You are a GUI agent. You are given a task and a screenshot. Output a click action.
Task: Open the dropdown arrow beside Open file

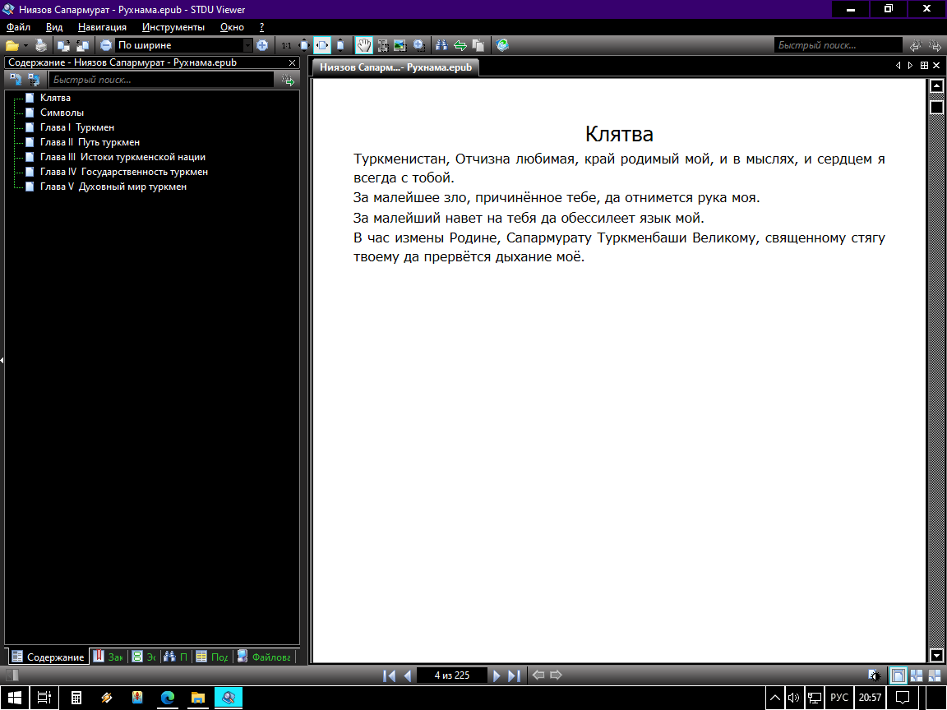(x=25, y=45)
